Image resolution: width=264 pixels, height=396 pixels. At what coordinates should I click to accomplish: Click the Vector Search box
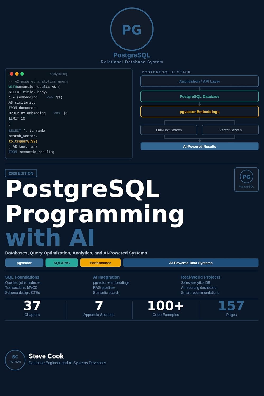230,130
